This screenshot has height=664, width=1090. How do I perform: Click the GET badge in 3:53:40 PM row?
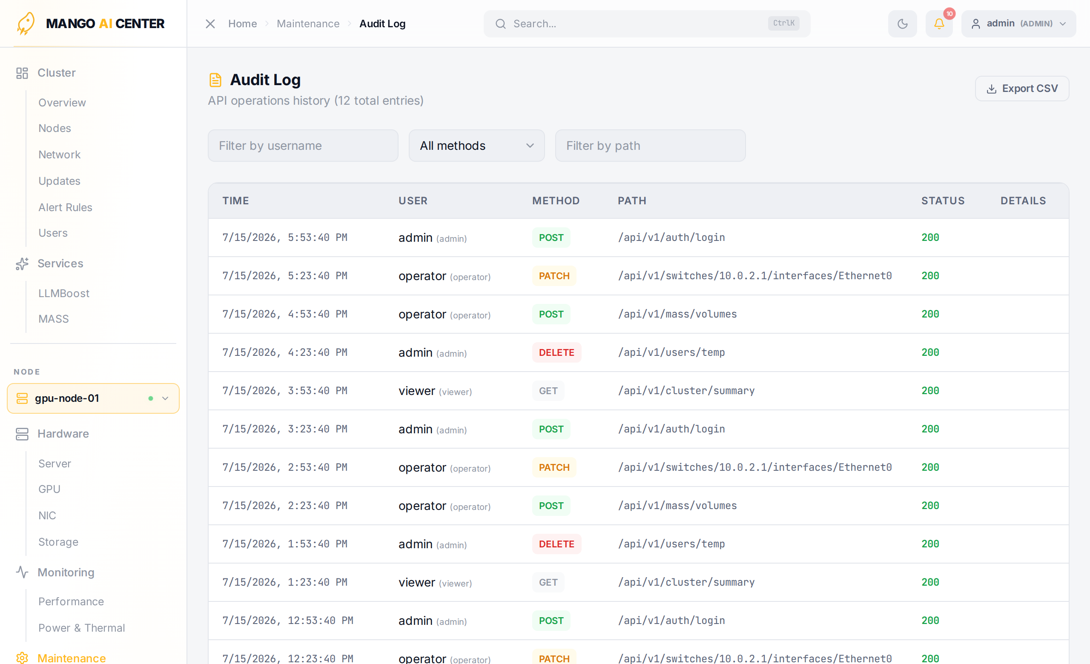pyautogui.click(x=548, y=391)
